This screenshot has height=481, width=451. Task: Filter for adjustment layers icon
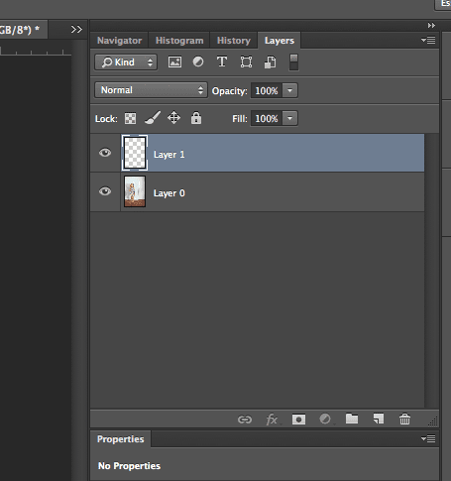pos(198,61)
